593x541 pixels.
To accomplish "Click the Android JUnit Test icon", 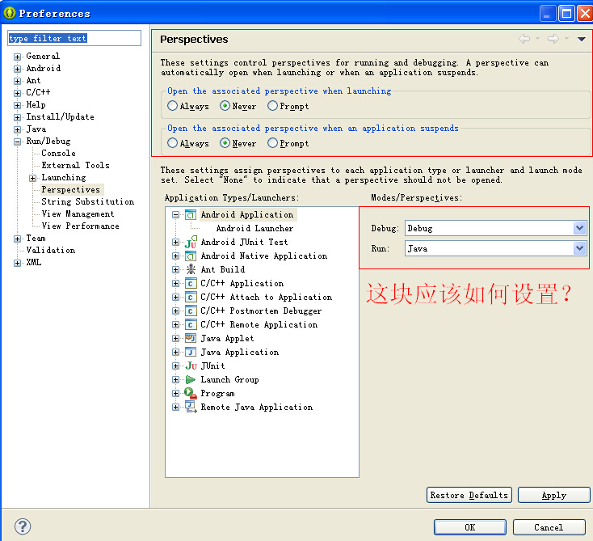I will [x=191, y=243].
